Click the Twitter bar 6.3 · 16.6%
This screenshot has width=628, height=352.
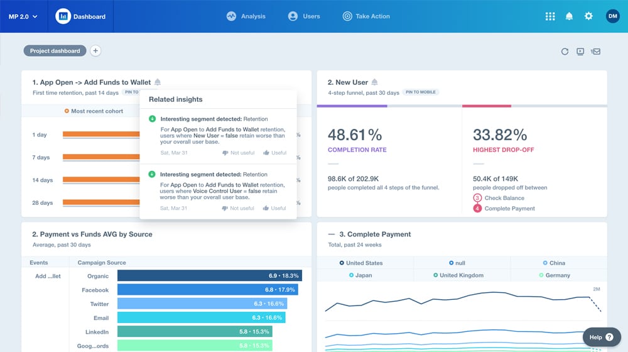[x=202, y=304]
